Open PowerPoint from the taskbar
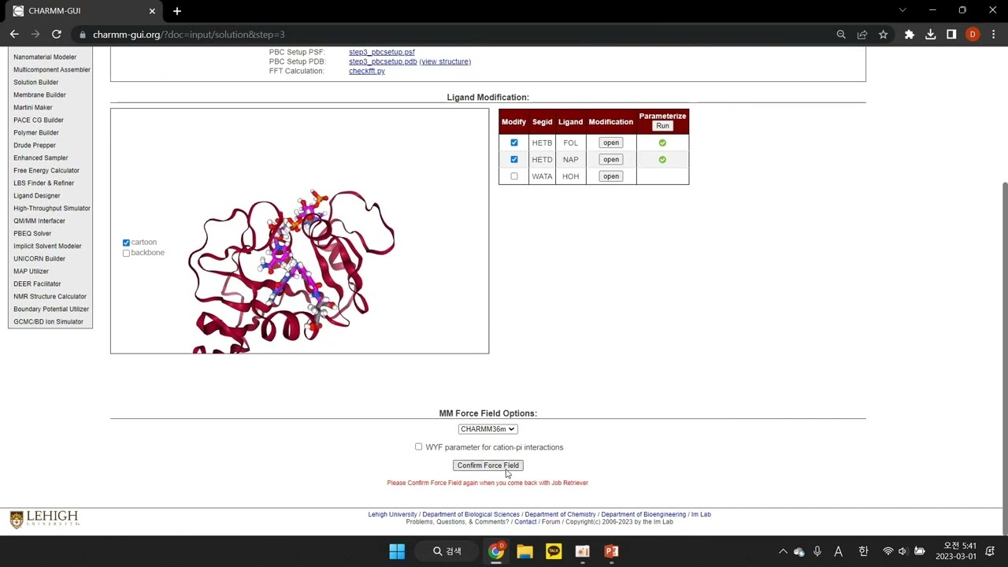 (611, 551)
